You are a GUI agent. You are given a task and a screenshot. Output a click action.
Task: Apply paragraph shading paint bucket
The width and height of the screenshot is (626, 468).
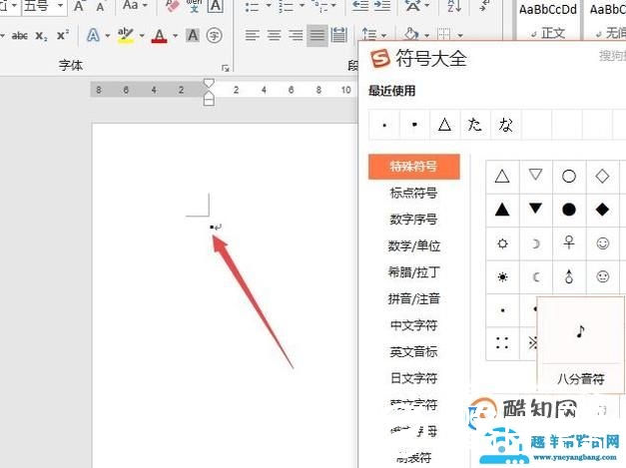tap(411, 35)
